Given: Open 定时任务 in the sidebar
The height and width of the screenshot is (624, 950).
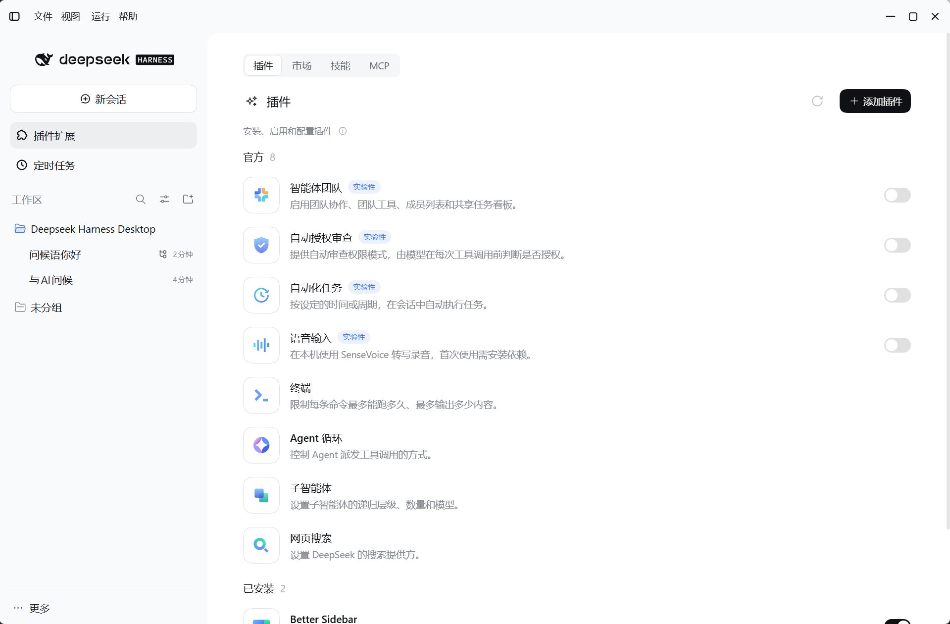Looking at the screenshot, I should 103,165.
